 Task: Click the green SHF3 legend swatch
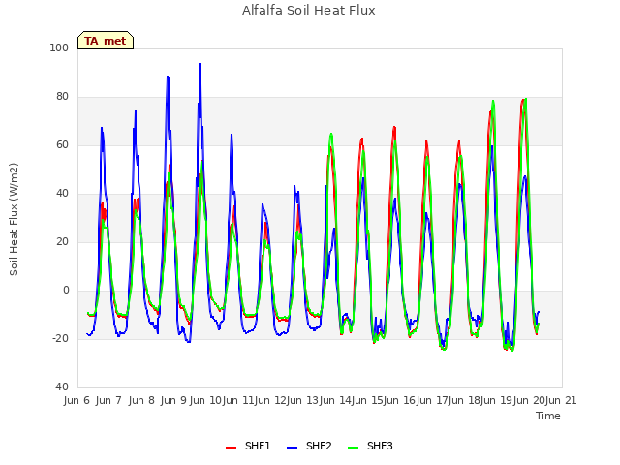(x=353, y=448)
